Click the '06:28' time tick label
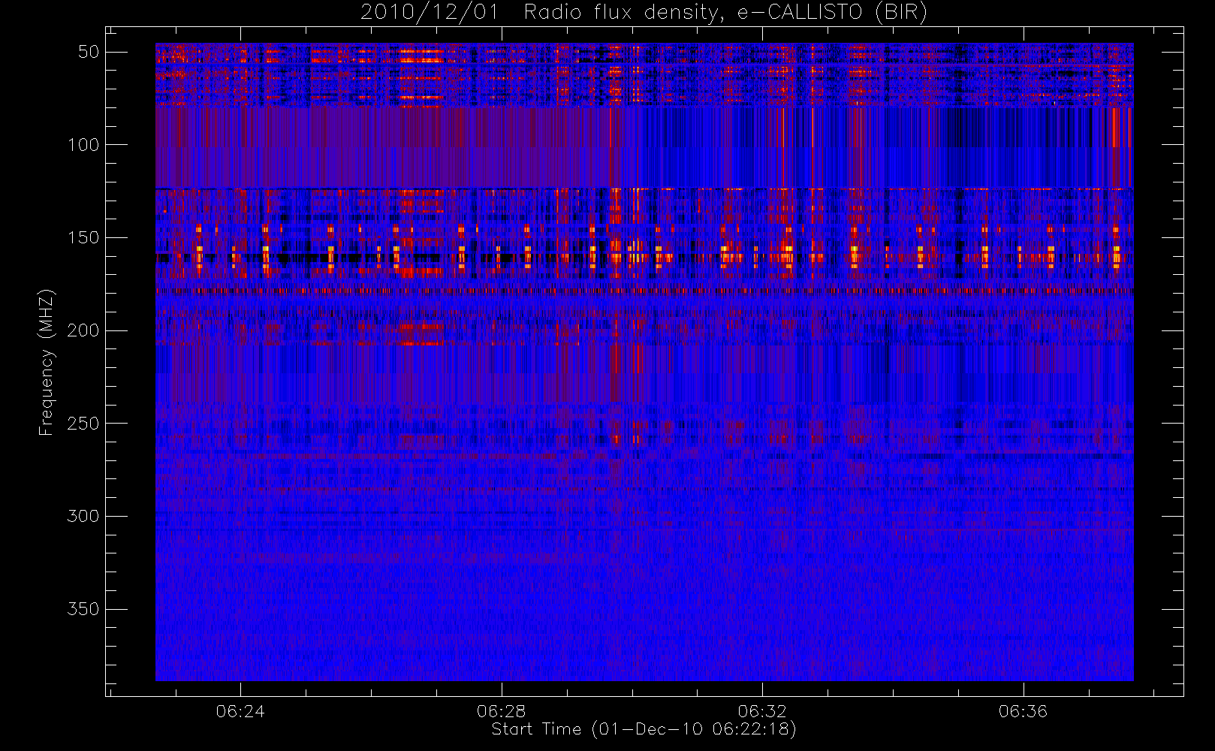This screenshot has height=751, width=1215. click(501, 711)
